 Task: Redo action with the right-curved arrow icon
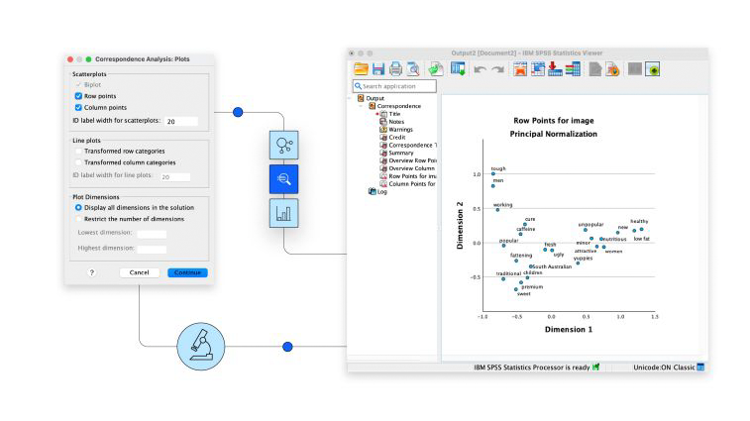click(498, 70)
